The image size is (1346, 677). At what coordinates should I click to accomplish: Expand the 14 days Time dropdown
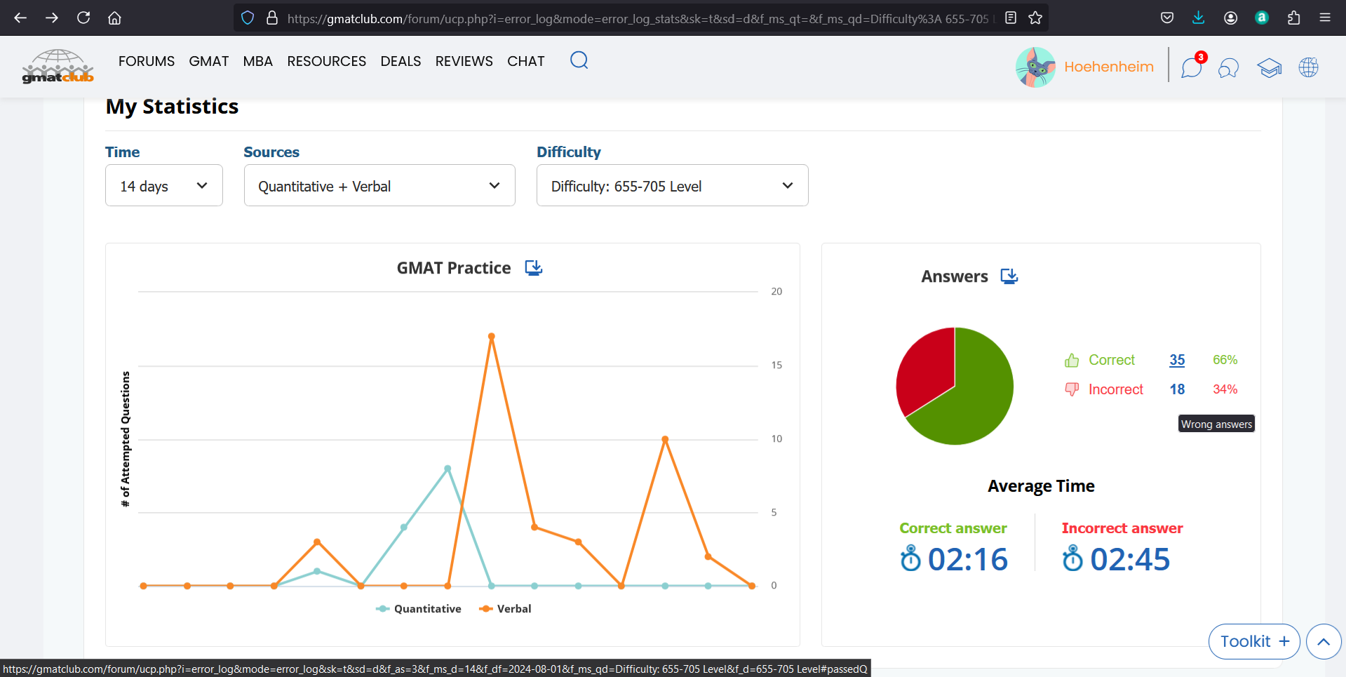163,186
